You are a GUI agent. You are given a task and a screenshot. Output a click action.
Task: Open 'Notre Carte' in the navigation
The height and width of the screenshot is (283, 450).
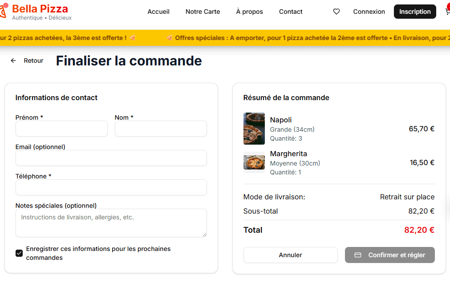point(203,12)
